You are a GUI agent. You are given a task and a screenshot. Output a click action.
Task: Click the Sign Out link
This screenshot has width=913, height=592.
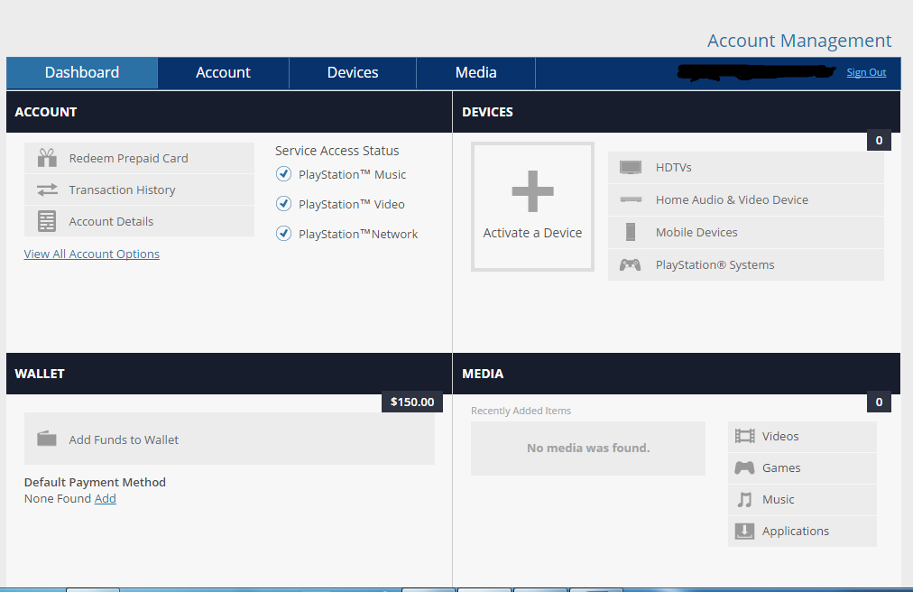click(x=866, y=72)
